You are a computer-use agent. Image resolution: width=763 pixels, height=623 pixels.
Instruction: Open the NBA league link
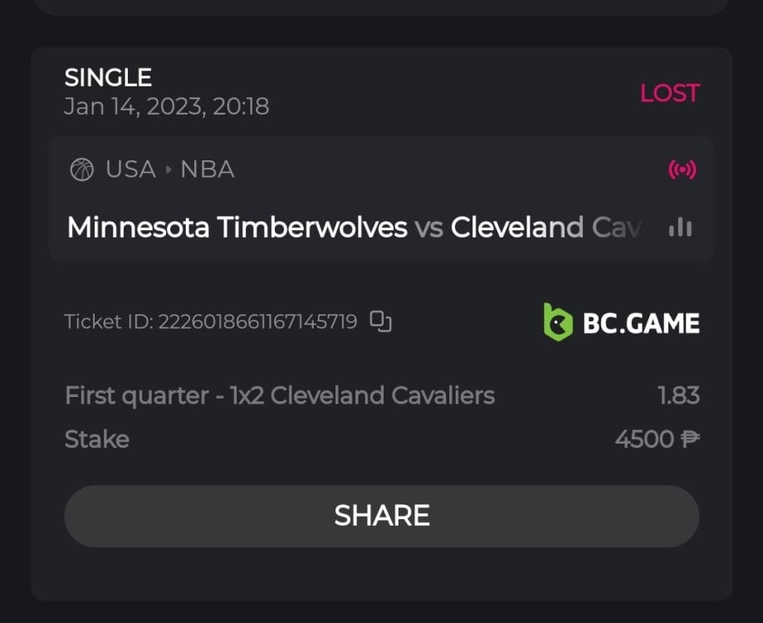(208, 170)
